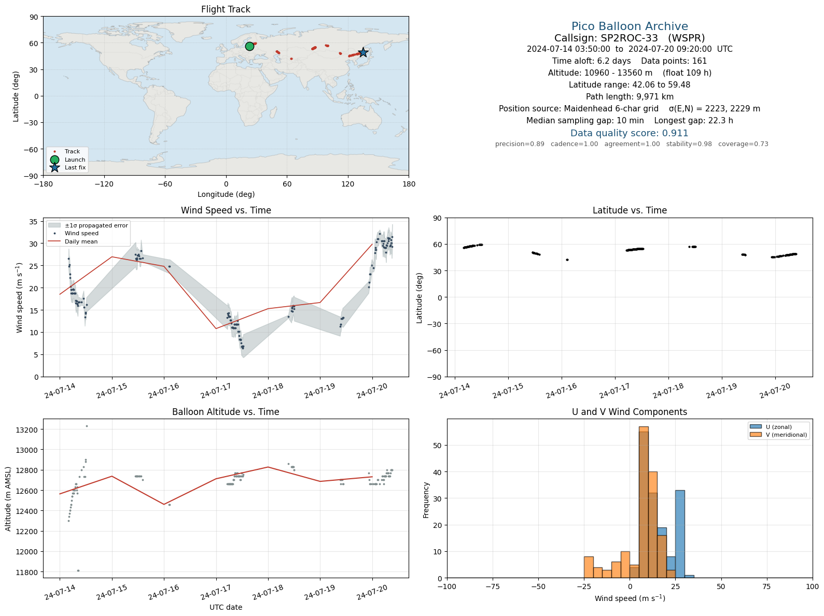Click the tallest histogram bar

coord(644,502)
